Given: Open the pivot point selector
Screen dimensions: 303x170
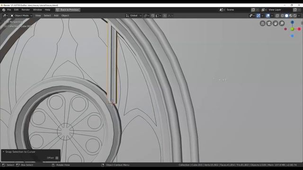Looking at the screenshot, I should (146, 16).
